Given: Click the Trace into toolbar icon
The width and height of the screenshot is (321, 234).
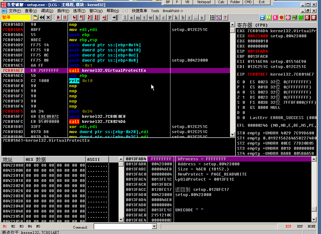Looking at the screenshot, I should 90,18.
